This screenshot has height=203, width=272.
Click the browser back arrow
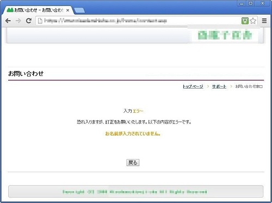pos(8,21)
